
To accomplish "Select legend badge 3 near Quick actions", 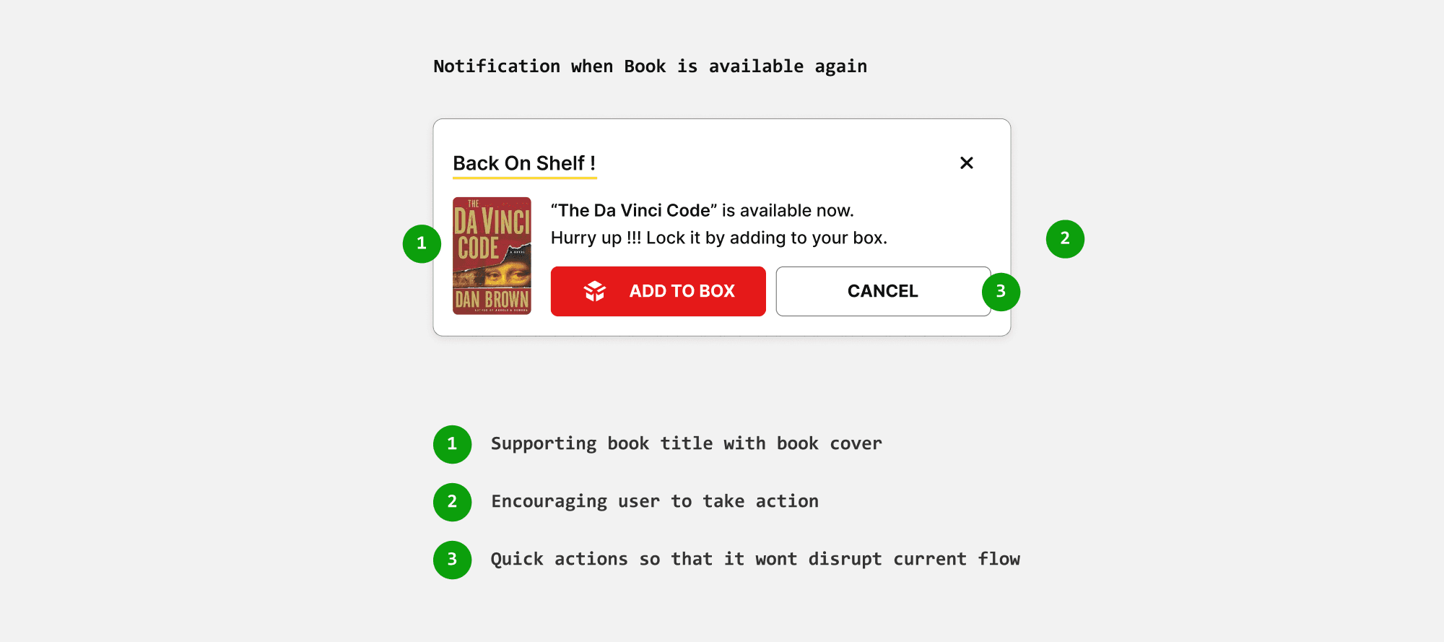I will coord(452,560).
